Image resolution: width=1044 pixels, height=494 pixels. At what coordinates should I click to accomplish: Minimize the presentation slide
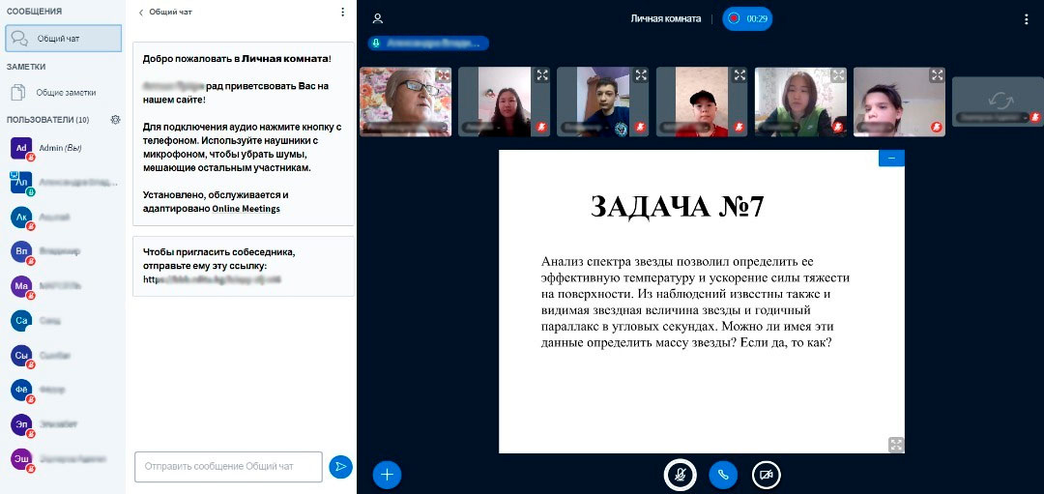click(891, 158)
